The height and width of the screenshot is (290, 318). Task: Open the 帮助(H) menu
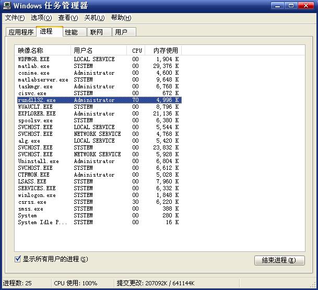(x=121, y=18)
